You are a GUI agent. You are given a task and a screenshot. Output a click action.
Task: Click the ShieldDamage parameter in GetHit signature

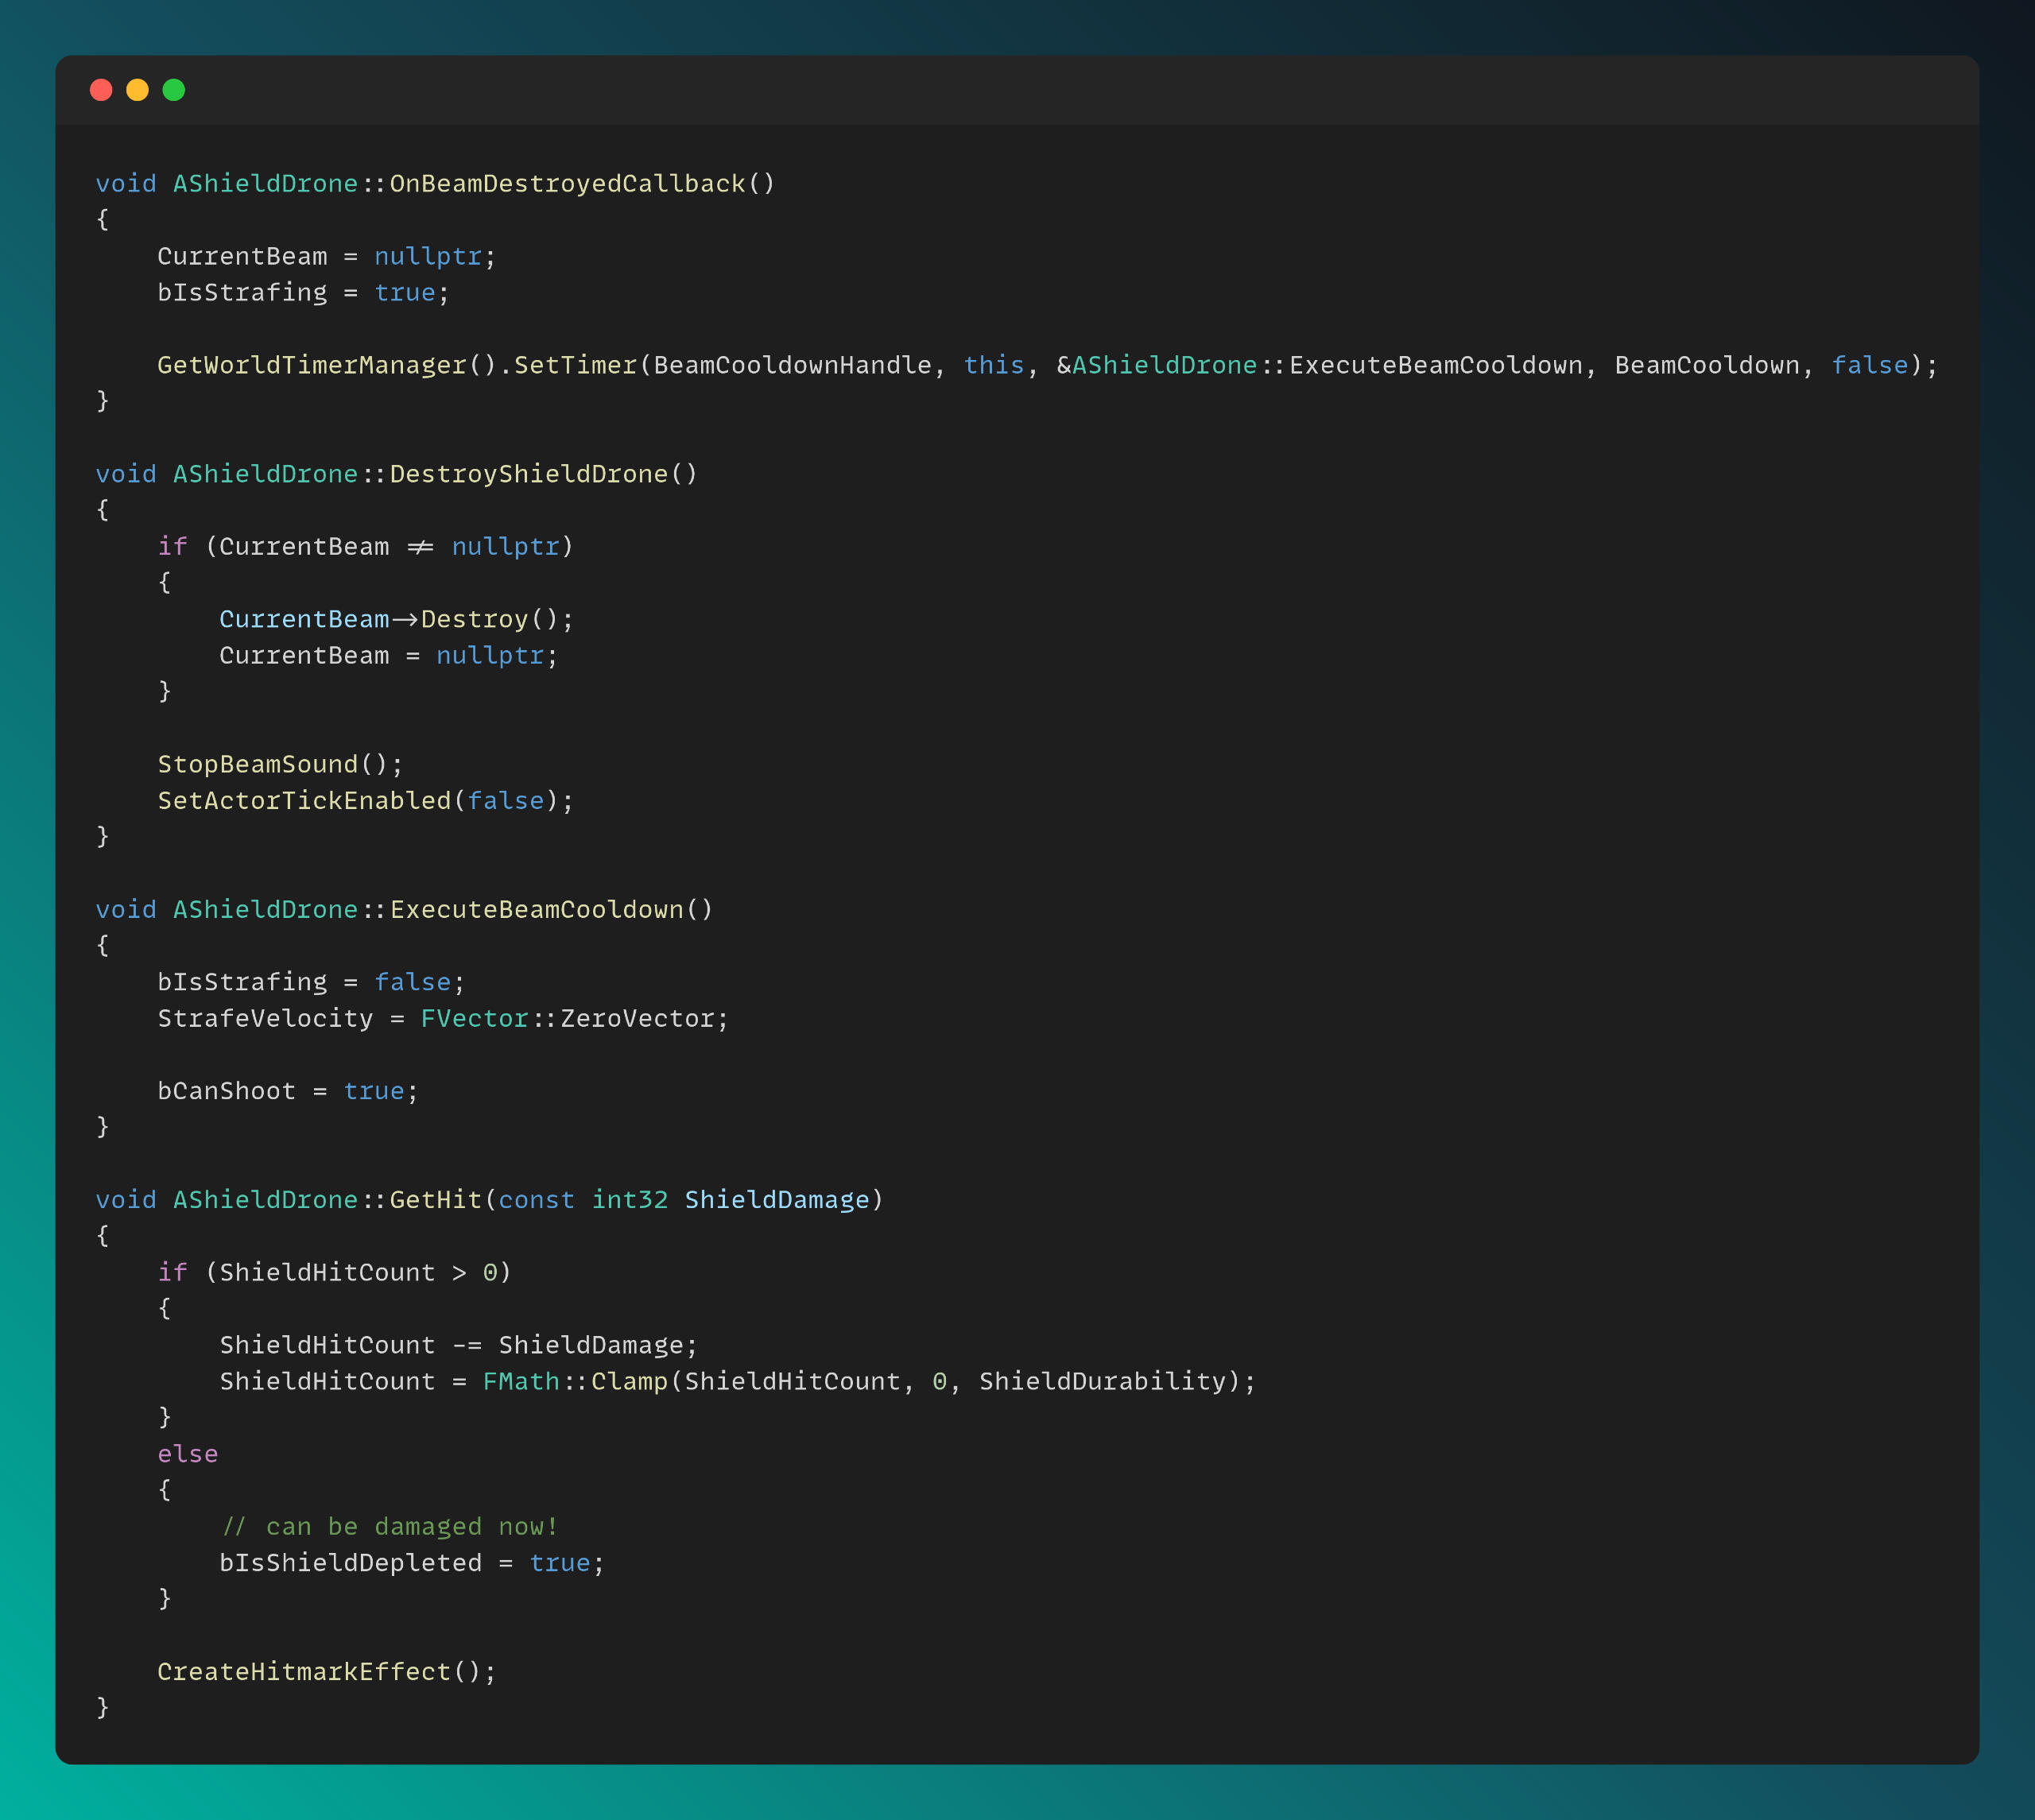pos(777,1200)
